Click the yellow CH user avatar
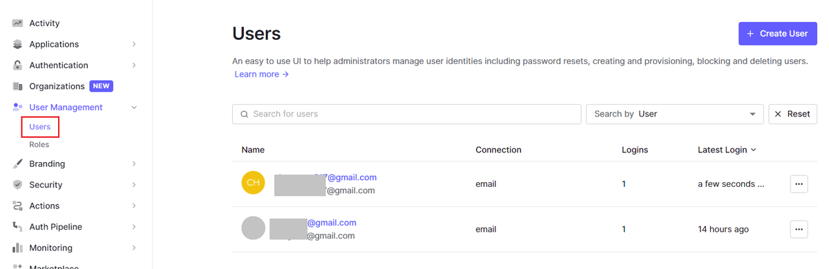 [x=254, y=183]
